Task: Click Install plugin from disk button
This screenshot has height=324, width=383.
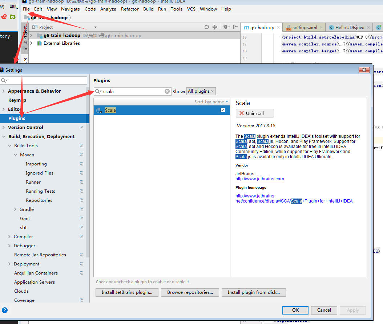Action: coord(254,292)
